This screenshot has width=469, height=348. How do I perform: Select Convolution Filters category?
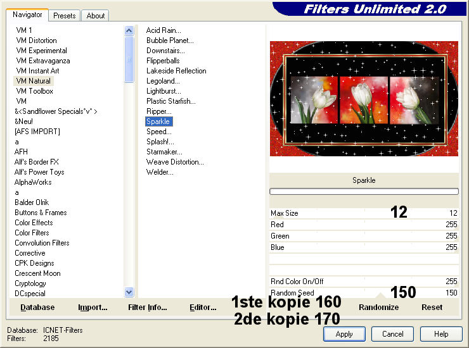tap(42, 243)
